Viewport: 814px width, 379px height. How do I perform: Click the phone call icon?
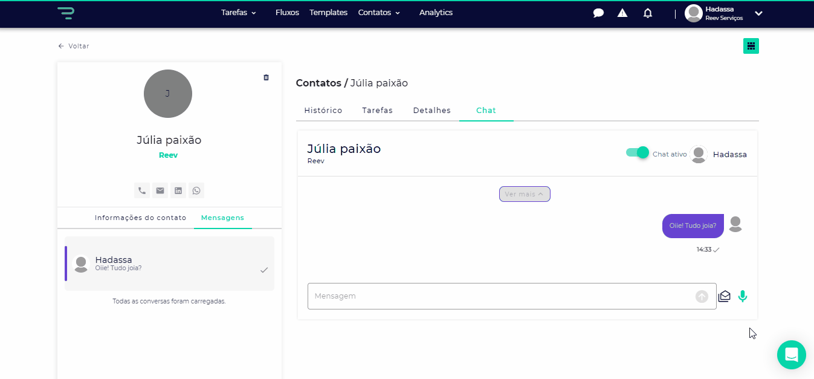(x=142, y=190)
